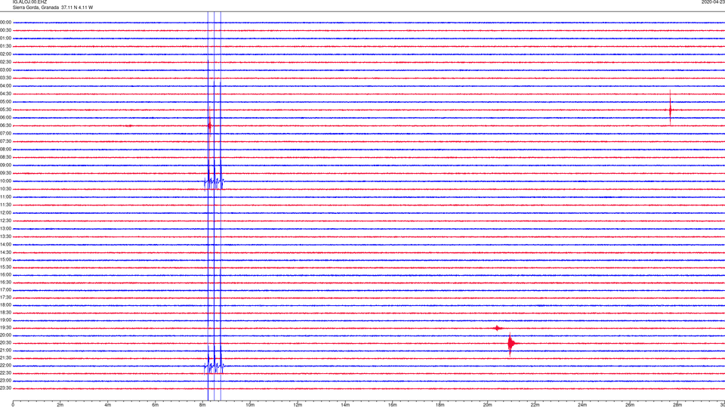Select the 20:30 time row label

tap(5, 343)
